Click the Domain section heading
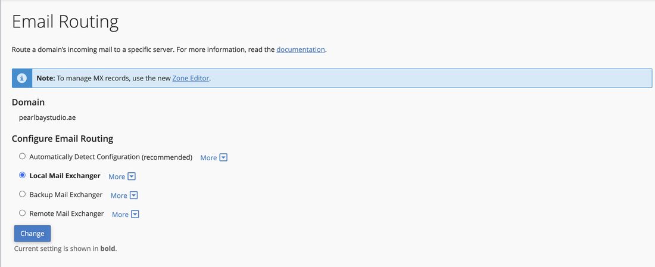 pos(28,103)
